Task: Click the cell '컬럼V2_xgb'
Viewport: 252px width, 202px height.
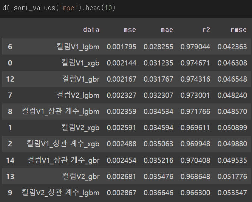Action: pyautogui.click(x=80, y=128)
